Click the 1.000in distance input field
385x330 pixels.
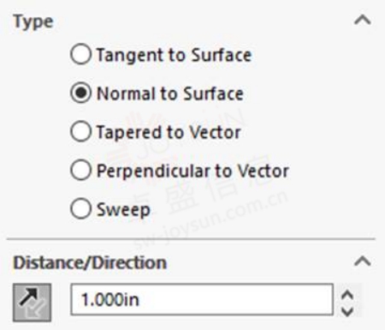pyautogui.click(x=202, y=299)
